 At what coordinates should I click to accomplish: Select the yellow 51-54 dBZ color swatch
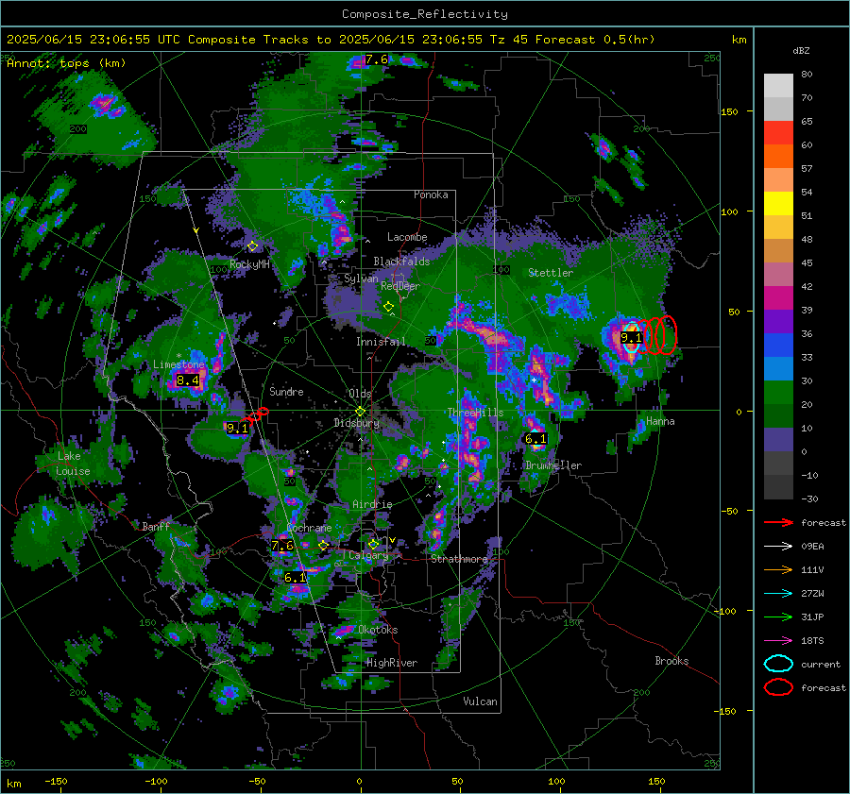[x=778, y=204]
